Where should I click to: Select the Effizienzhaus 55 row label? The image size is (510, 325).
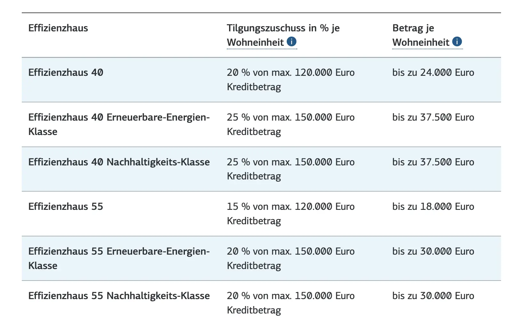coord(66,207)
